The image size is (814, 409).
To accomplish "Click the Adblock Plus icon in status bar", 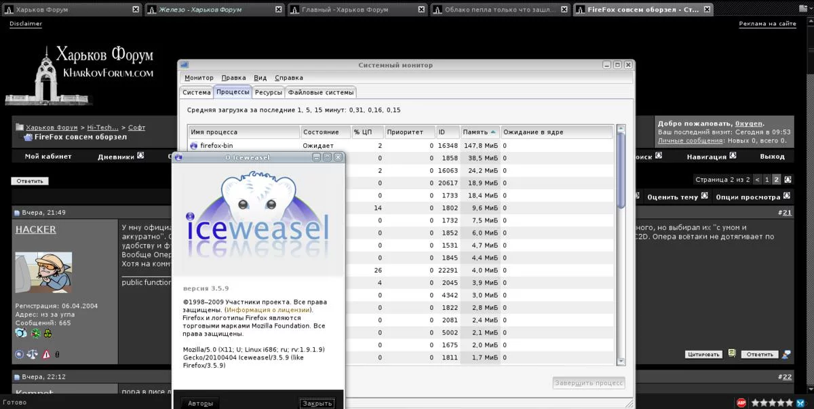I will pos(741,402).
